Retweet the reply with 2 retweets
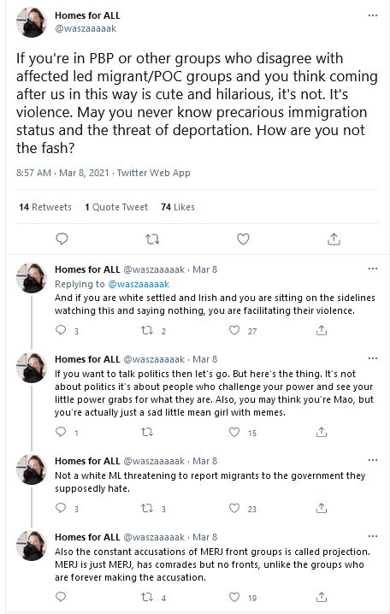This screenshot has width=390, height=614. [x=147, y=330]
